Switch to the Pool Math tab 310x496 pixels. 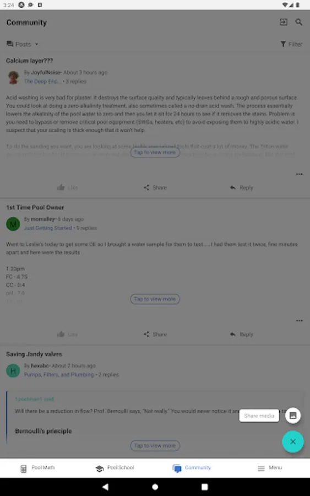pos(37,468)
